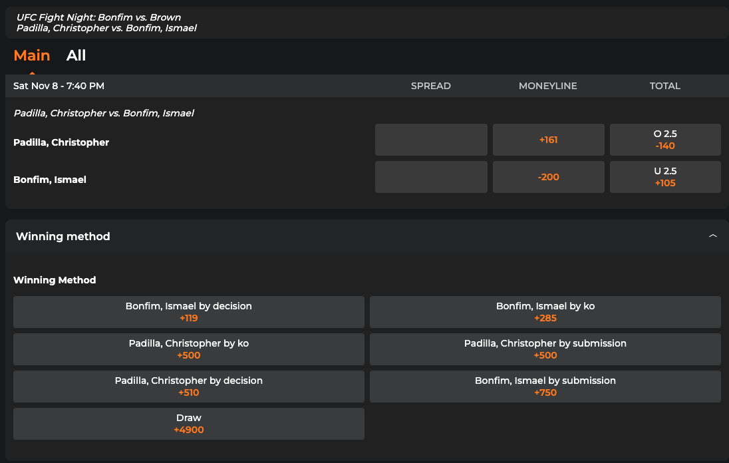Bet Over 2.5 rounds at -140
The height and width of the screenshot is (463, 729).
tap(665, 140)
